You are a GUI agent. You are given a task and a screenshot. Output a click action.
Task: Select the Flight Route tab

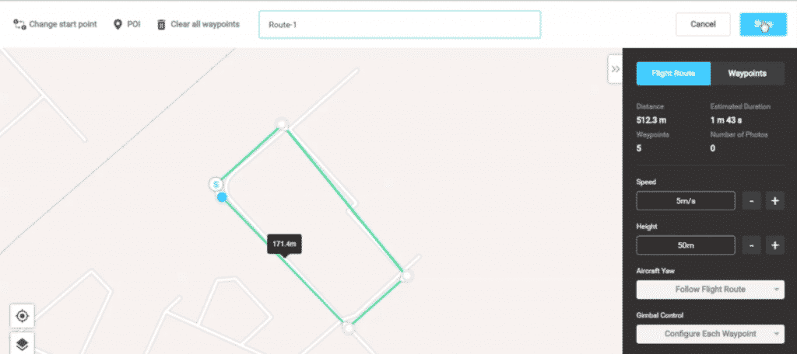coord(673,74)
